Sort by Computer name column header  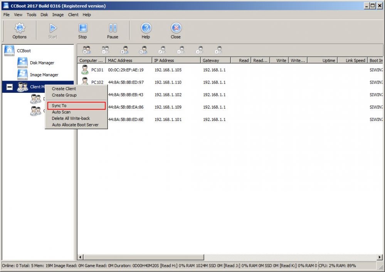[92, 60]
